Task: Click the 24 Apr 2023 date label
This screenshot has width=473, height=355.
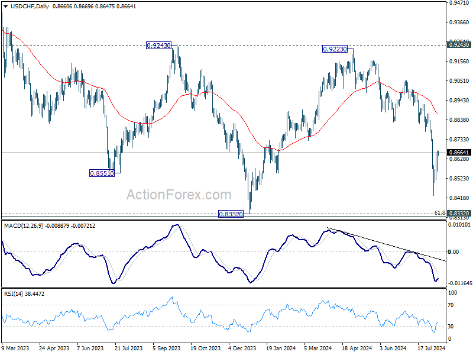Action: [x=54, y=348]
